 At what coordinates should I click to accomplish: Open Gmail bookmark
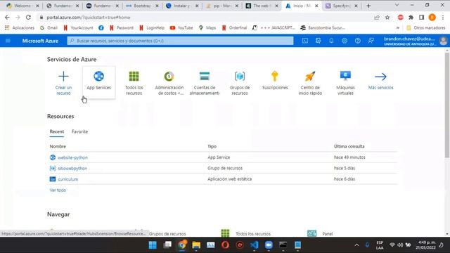pyautogui.click(x=49, y=28)
